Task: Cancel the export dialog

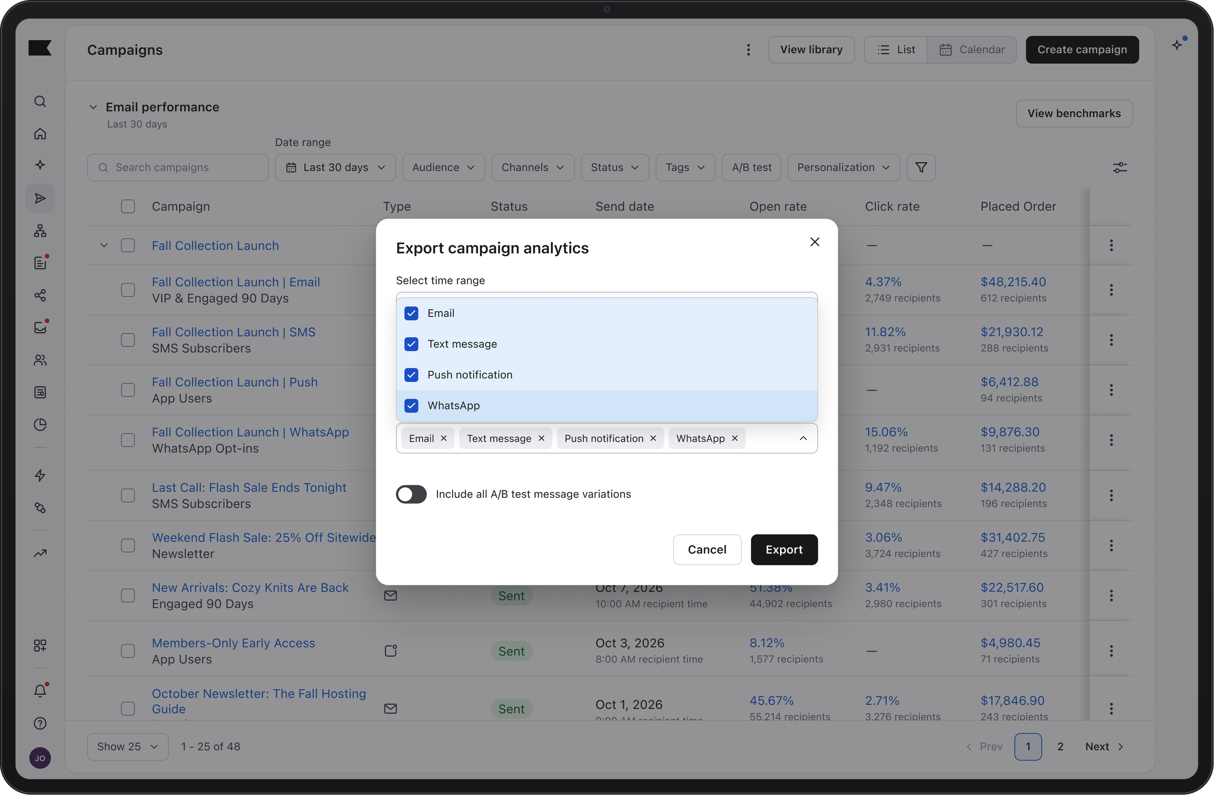Action: point(707,550)
